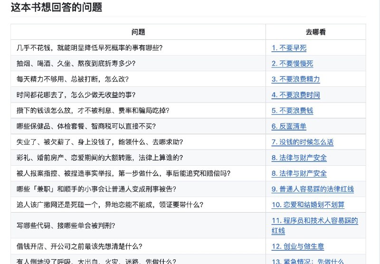Image resolution: width=380 pixels, height=264 pixels.
Task: Select the question 抽烟、喝酒、久坐、熬夜到底折寿多少
Action: pyautogui.click(x=76, y=64)
